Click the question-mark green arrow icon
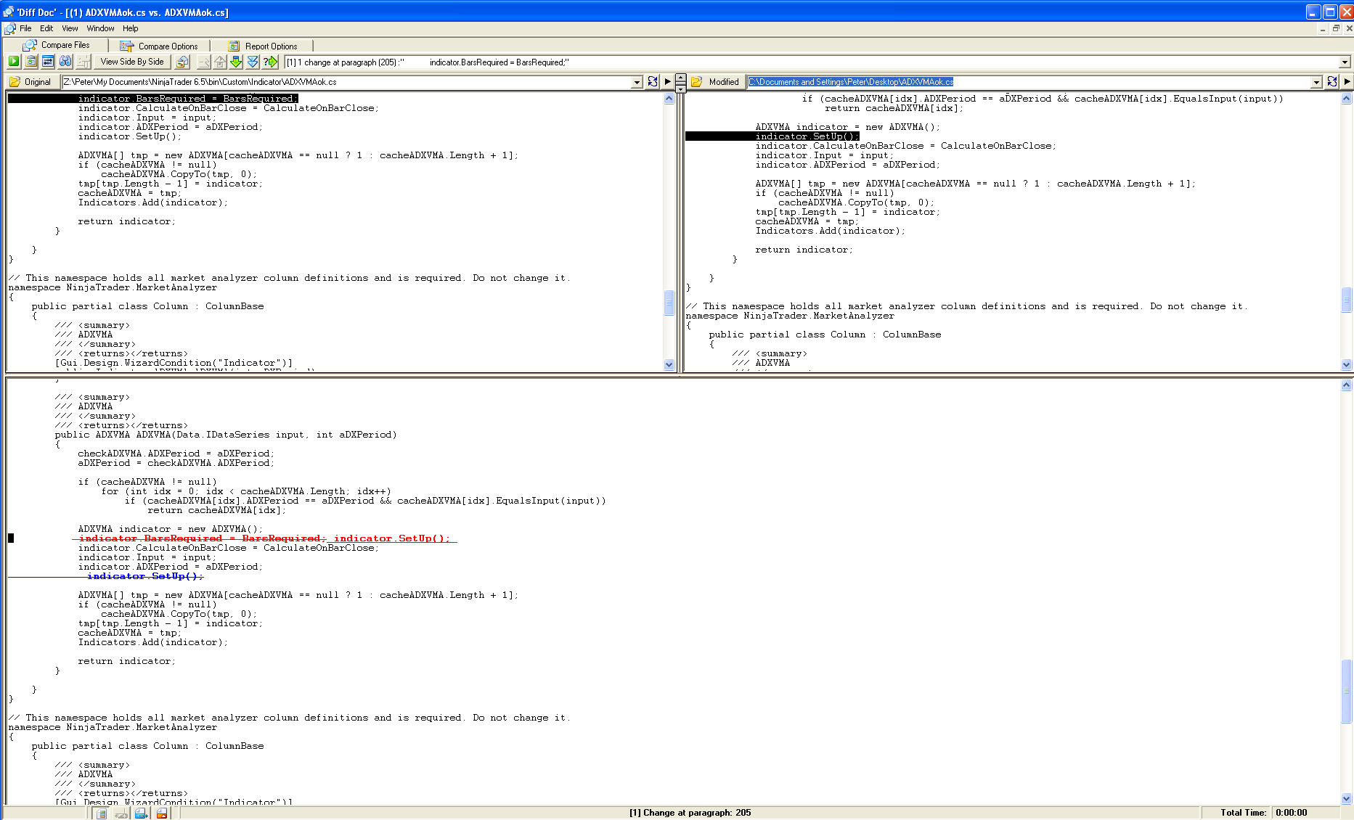Screen dimensions: 1354x820 [x=270, y=62]
